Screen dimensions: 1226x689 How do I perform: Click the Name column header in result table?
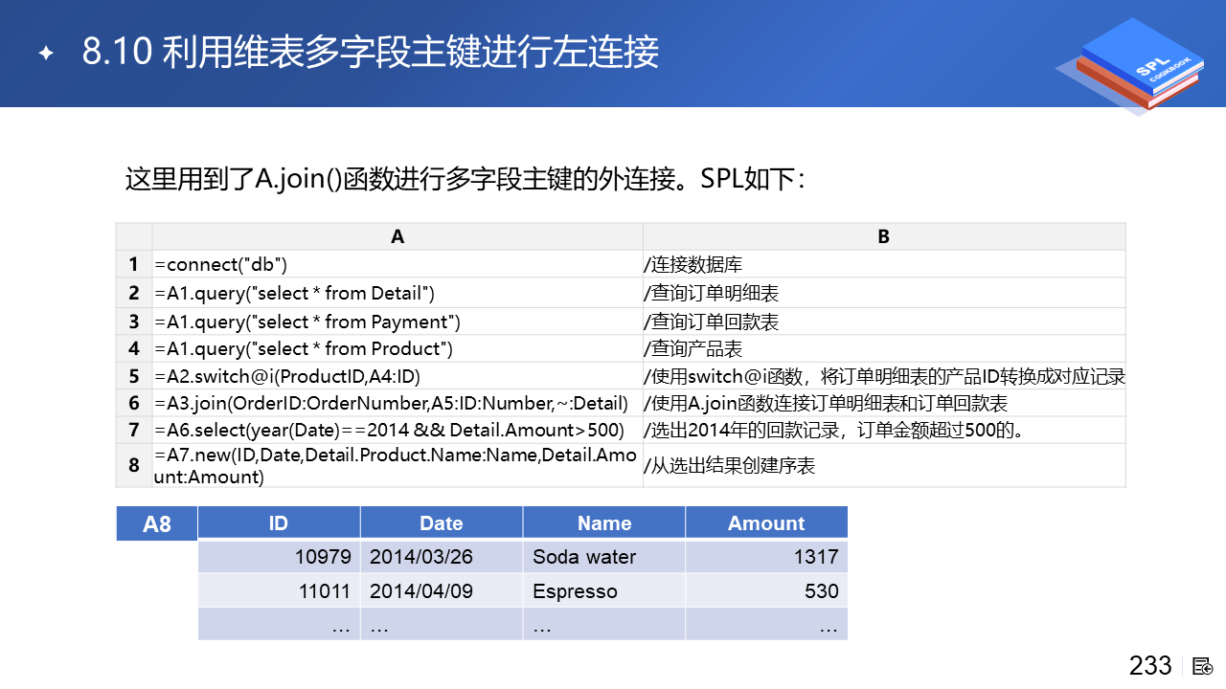point(604,522)
